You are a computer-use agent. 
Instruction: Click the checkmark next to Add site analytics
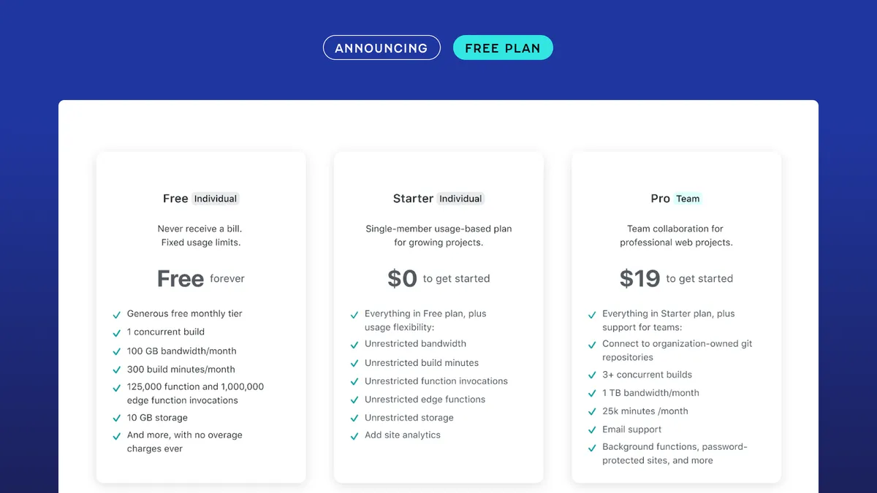(x=354, y=435)
